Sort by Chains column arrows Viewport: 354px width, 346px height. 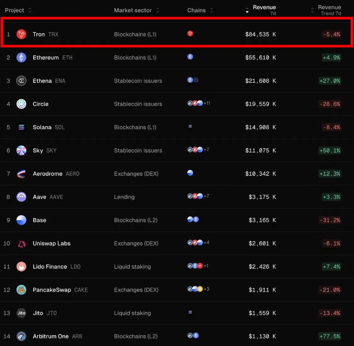point(211,10)
